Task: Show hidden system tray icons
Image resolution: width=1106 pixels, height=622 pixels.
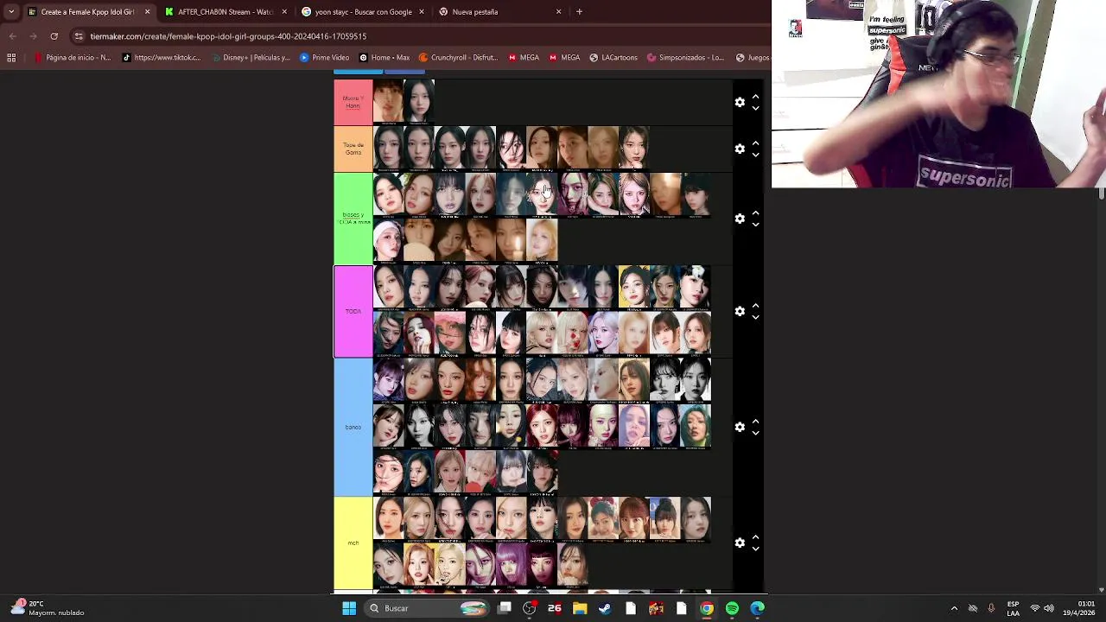Action: [954, 608]
